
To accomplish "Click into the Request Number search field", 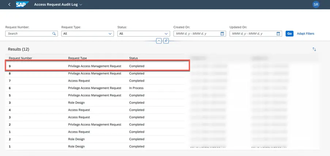I will pyautogui.click(x=29, y=34).
